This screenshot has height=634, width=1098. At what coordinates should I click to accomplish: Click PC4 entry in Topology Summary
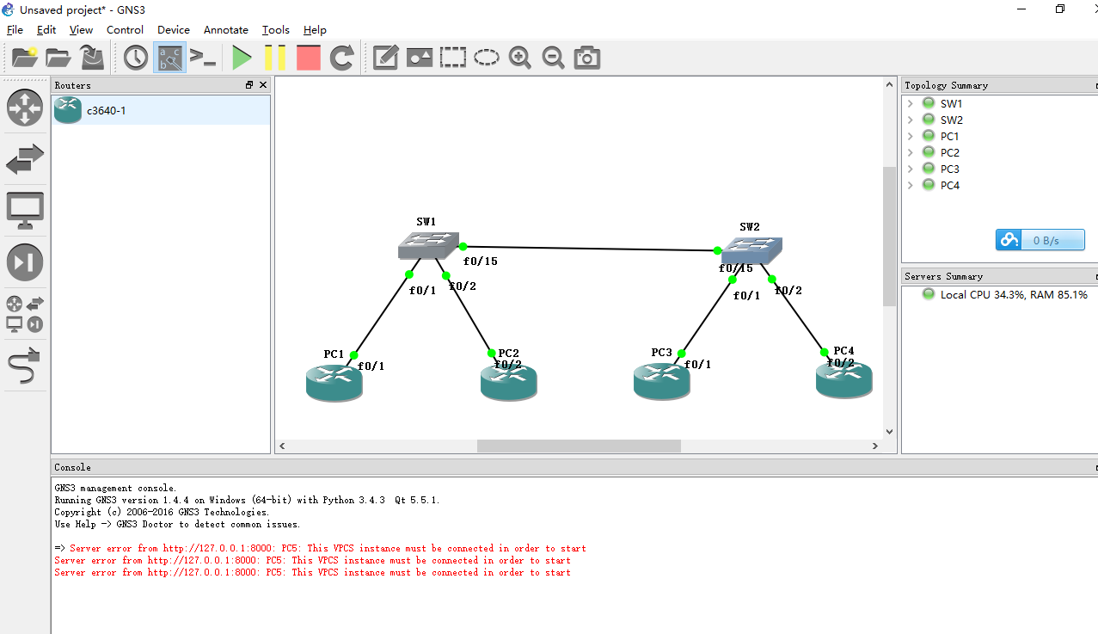click(949, 185)
